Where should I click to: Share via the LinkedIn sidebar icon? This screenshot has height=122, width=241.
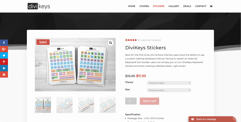point(4,68)
